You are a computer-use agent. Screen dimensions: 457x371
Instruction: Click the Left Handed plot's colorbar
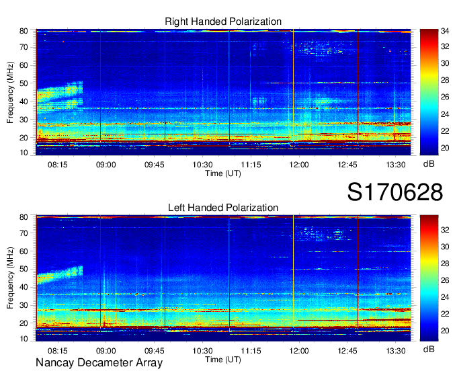429,278
